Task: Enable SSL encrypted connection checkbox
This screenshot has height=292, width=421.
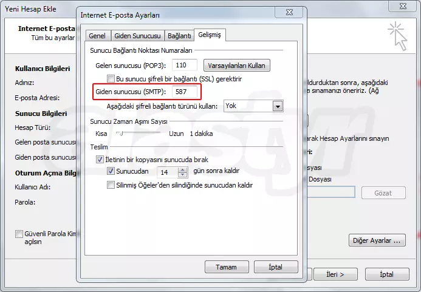Action: coord(111,79)
